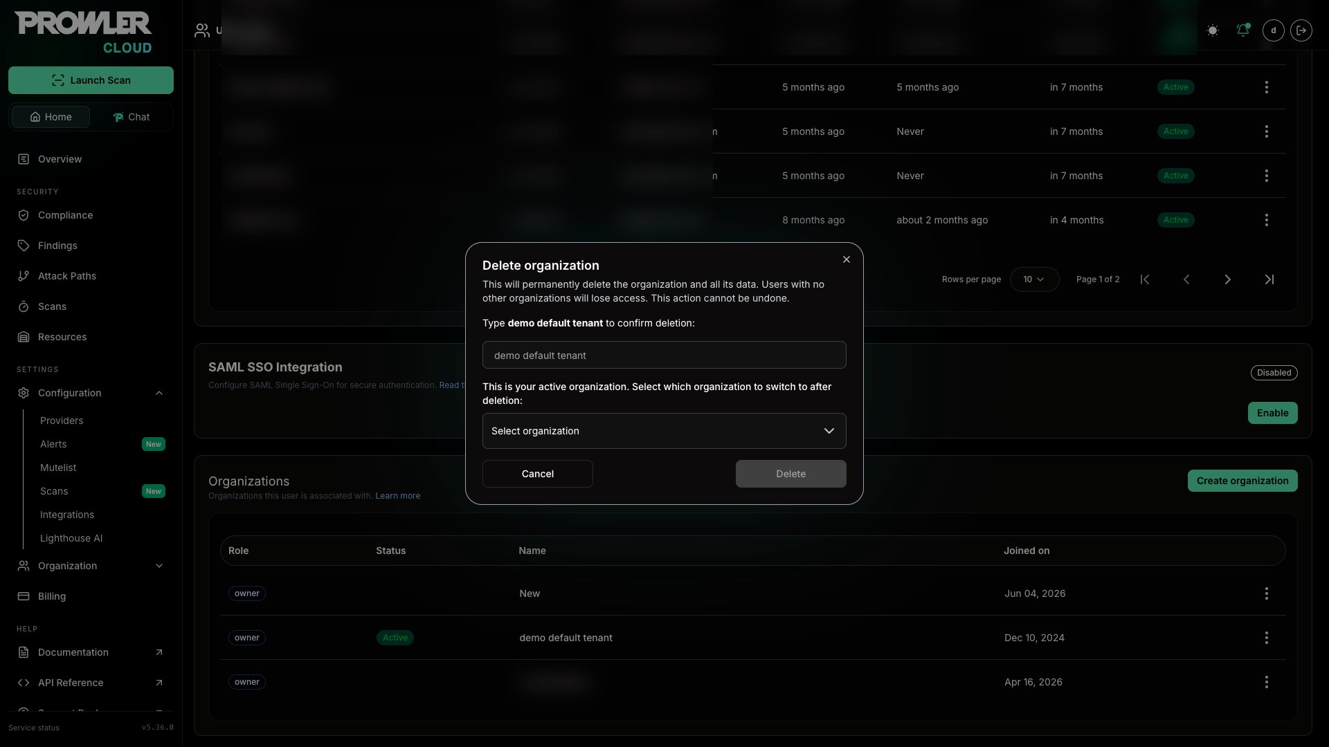Open Documentation external link

[91, 652]
